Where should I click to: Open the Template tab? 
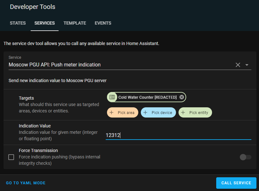point(75,23)
